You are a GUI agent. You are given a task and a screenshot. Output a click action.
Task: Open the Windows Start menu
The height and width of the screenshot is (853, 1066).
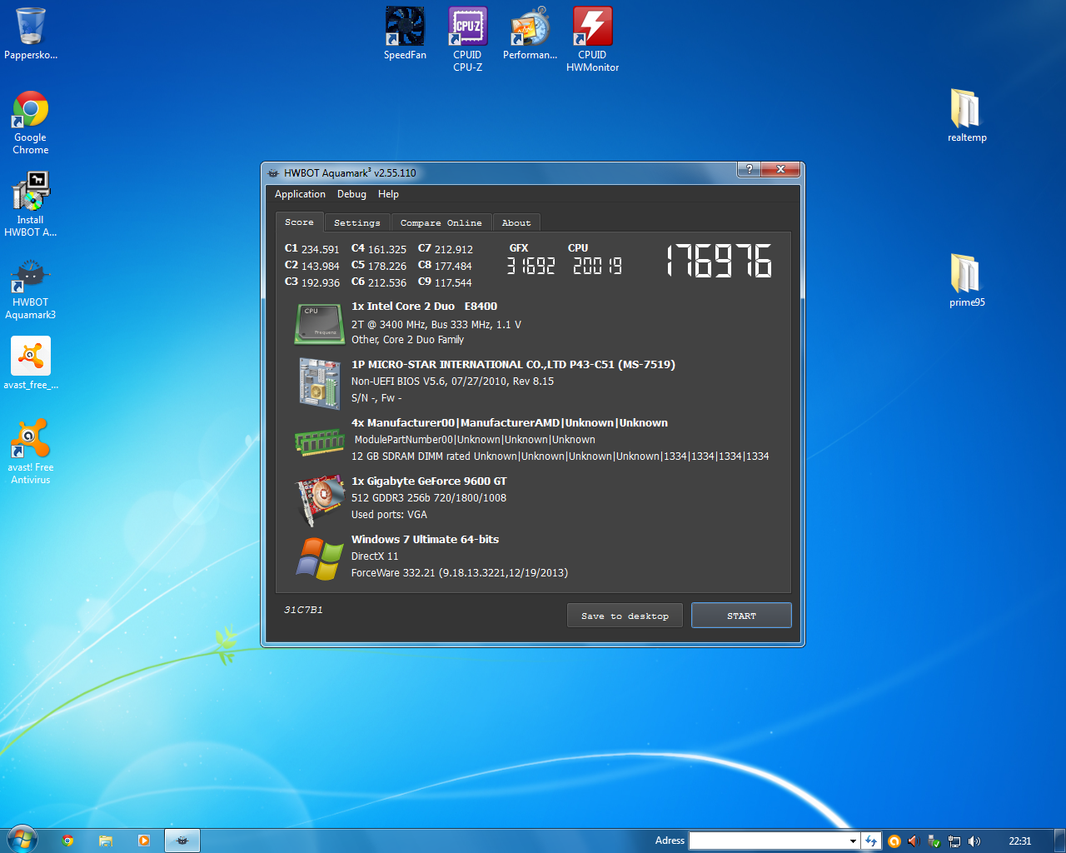(x=22, y=841)
